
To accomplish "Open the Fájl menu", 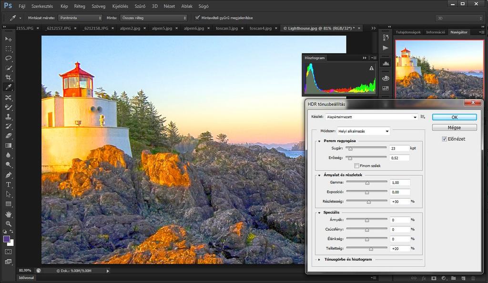I will click(x=22, y=6).
